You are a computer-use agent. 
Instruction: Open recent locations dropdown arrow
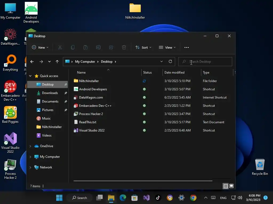(49, 62)
